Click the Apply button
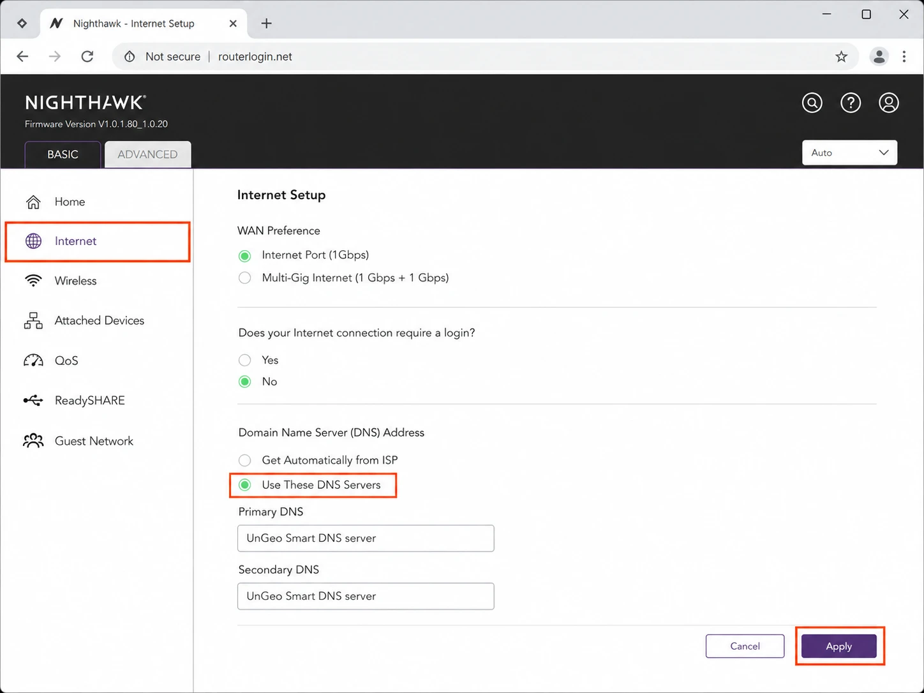Image resolution: width=924 pixels, height=693 pixels. 838,646
